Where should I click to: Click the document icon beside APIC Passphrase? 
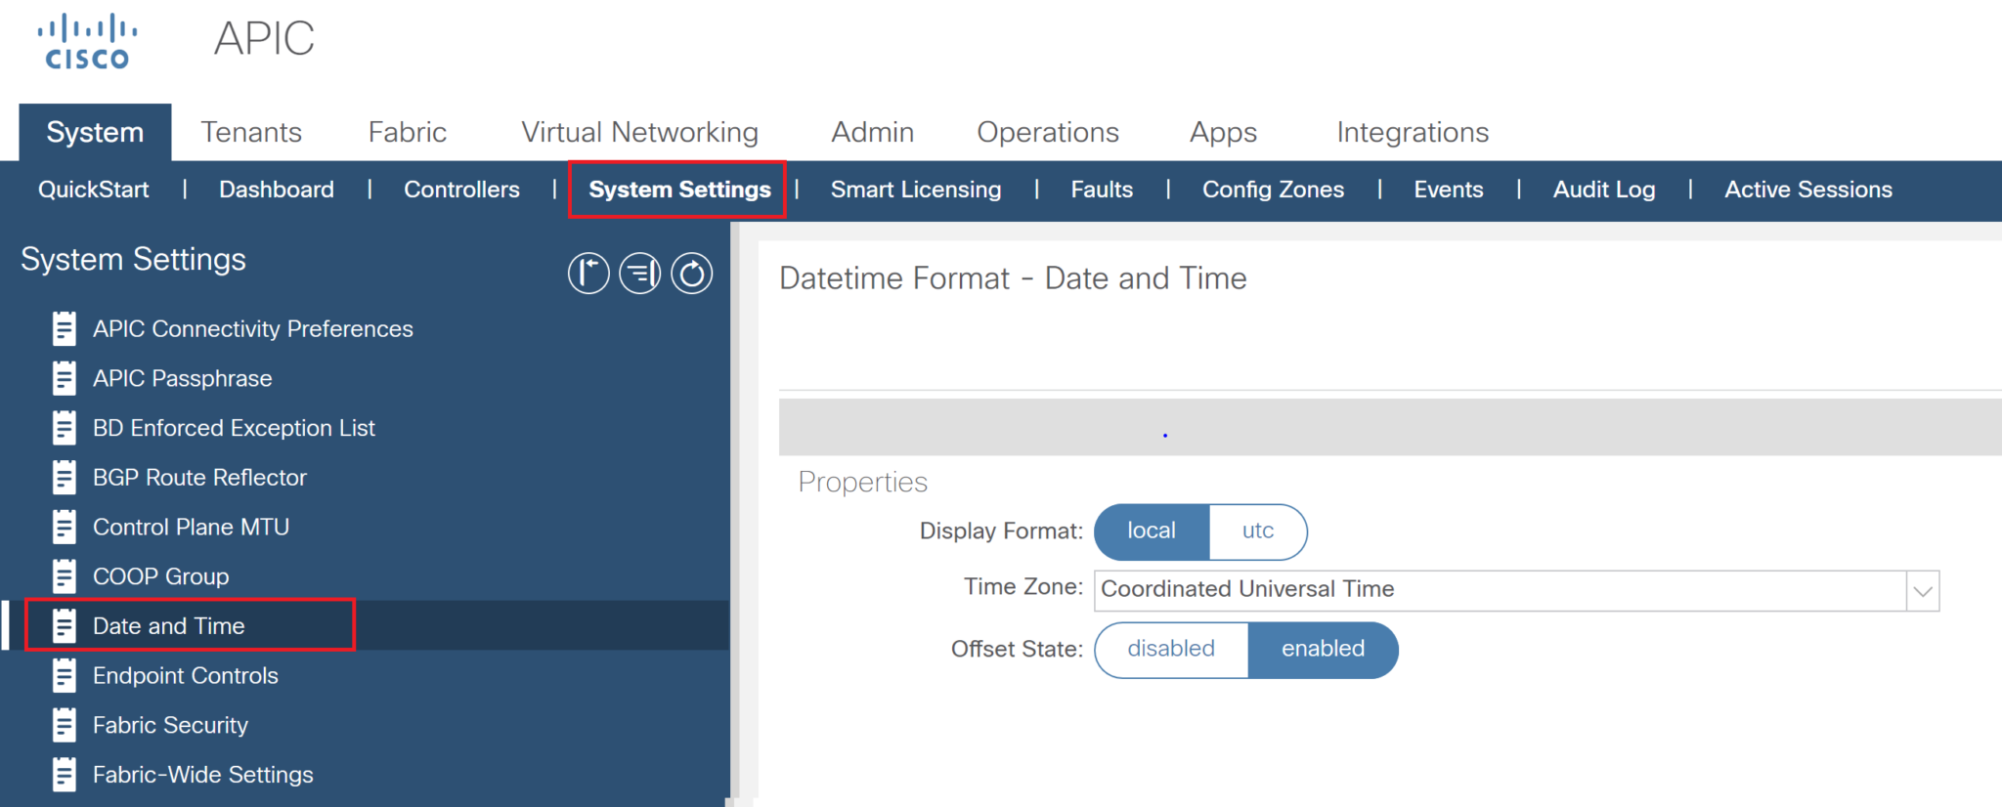pyautogui.click(x=65, y=378)
